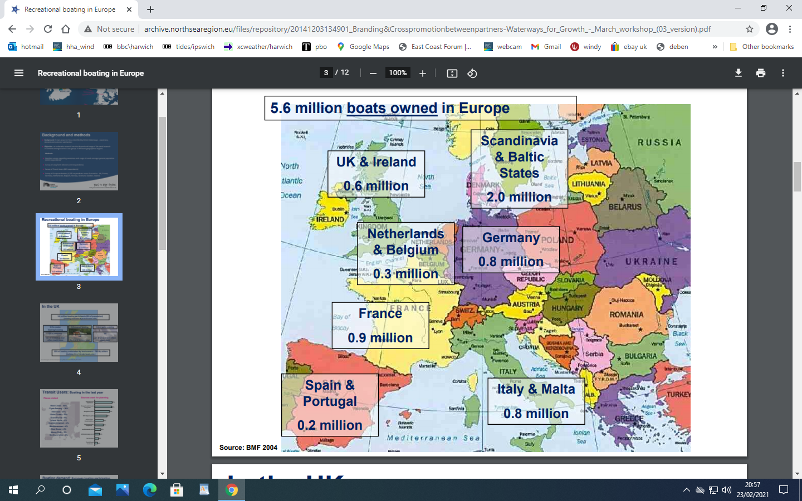
Task: Click the thumbnail panel scroll down arrow
Action: [x=162, y=474]
